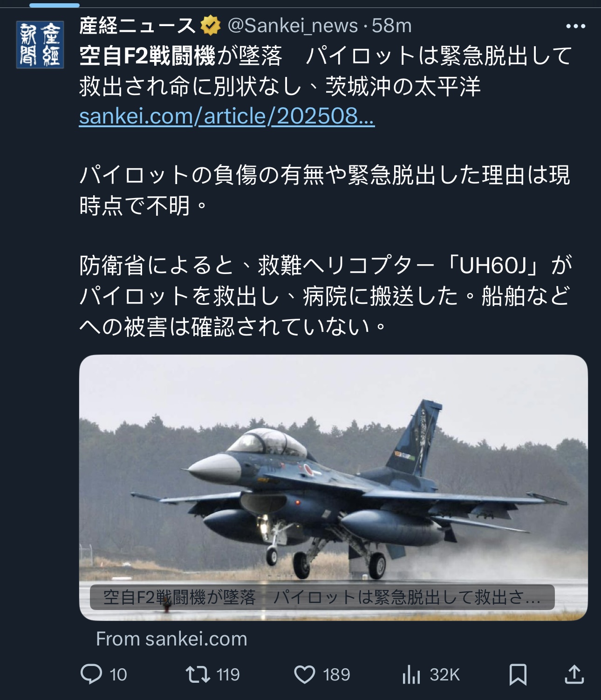Tap the article title overlay caption

(322, 597)
